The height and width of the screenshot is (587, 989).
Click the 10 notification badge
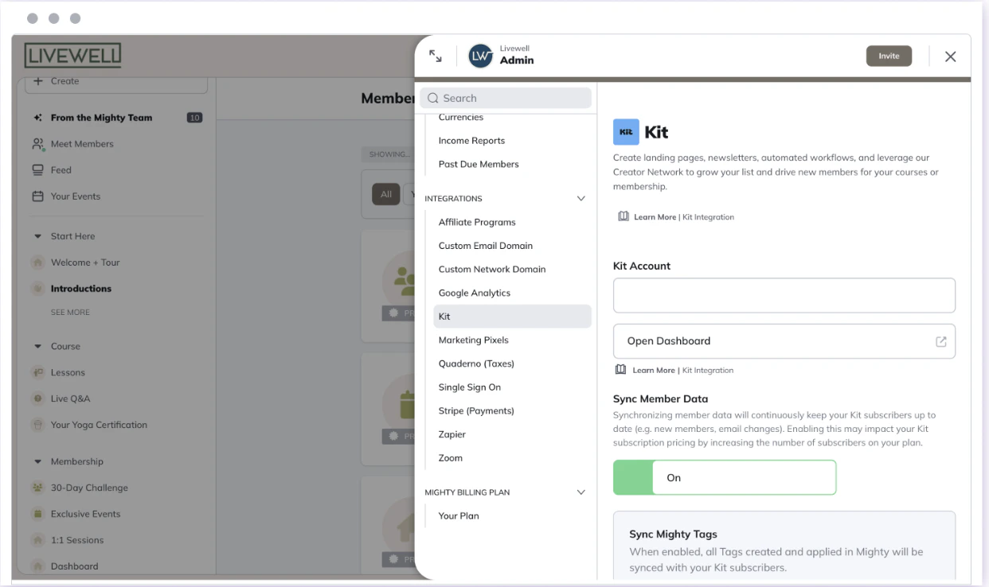pyautogui.click(x=194, y=118)
